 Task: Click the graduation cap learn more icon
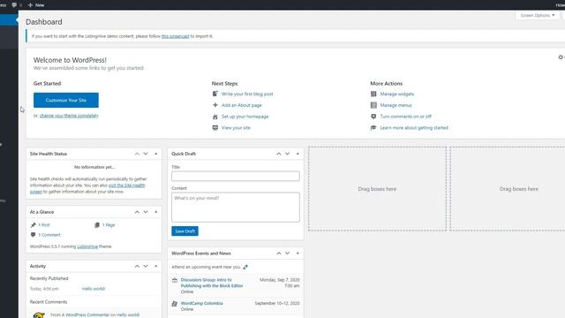(373, 127)
